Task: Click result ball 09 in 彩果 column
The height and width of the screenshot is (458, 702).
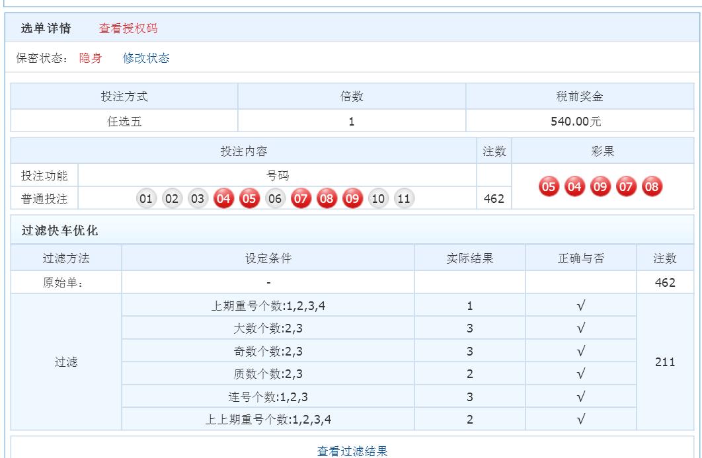Action: coord(600,186)
